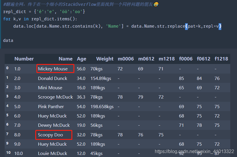Select the 'Pink Panther' name cell

[x=51, y=107]
